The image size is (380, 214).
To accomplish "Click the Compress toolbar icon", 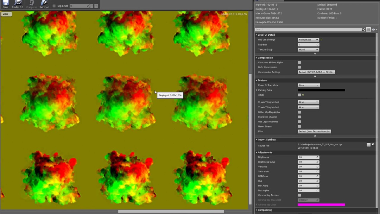I will click(x=31, y=4).
